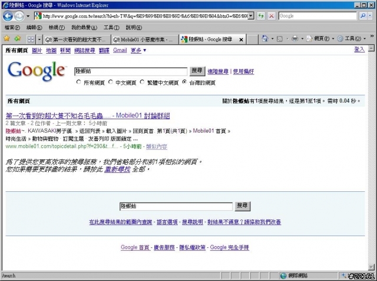The width and height of the screenshot is (377, 281).
Task: Run search with the magnifier icon
Action: coord(363,16)
